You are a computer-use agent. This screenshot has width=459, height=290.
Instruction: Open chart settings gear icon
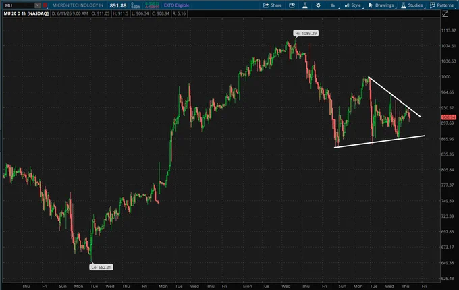tap(318, 5)
